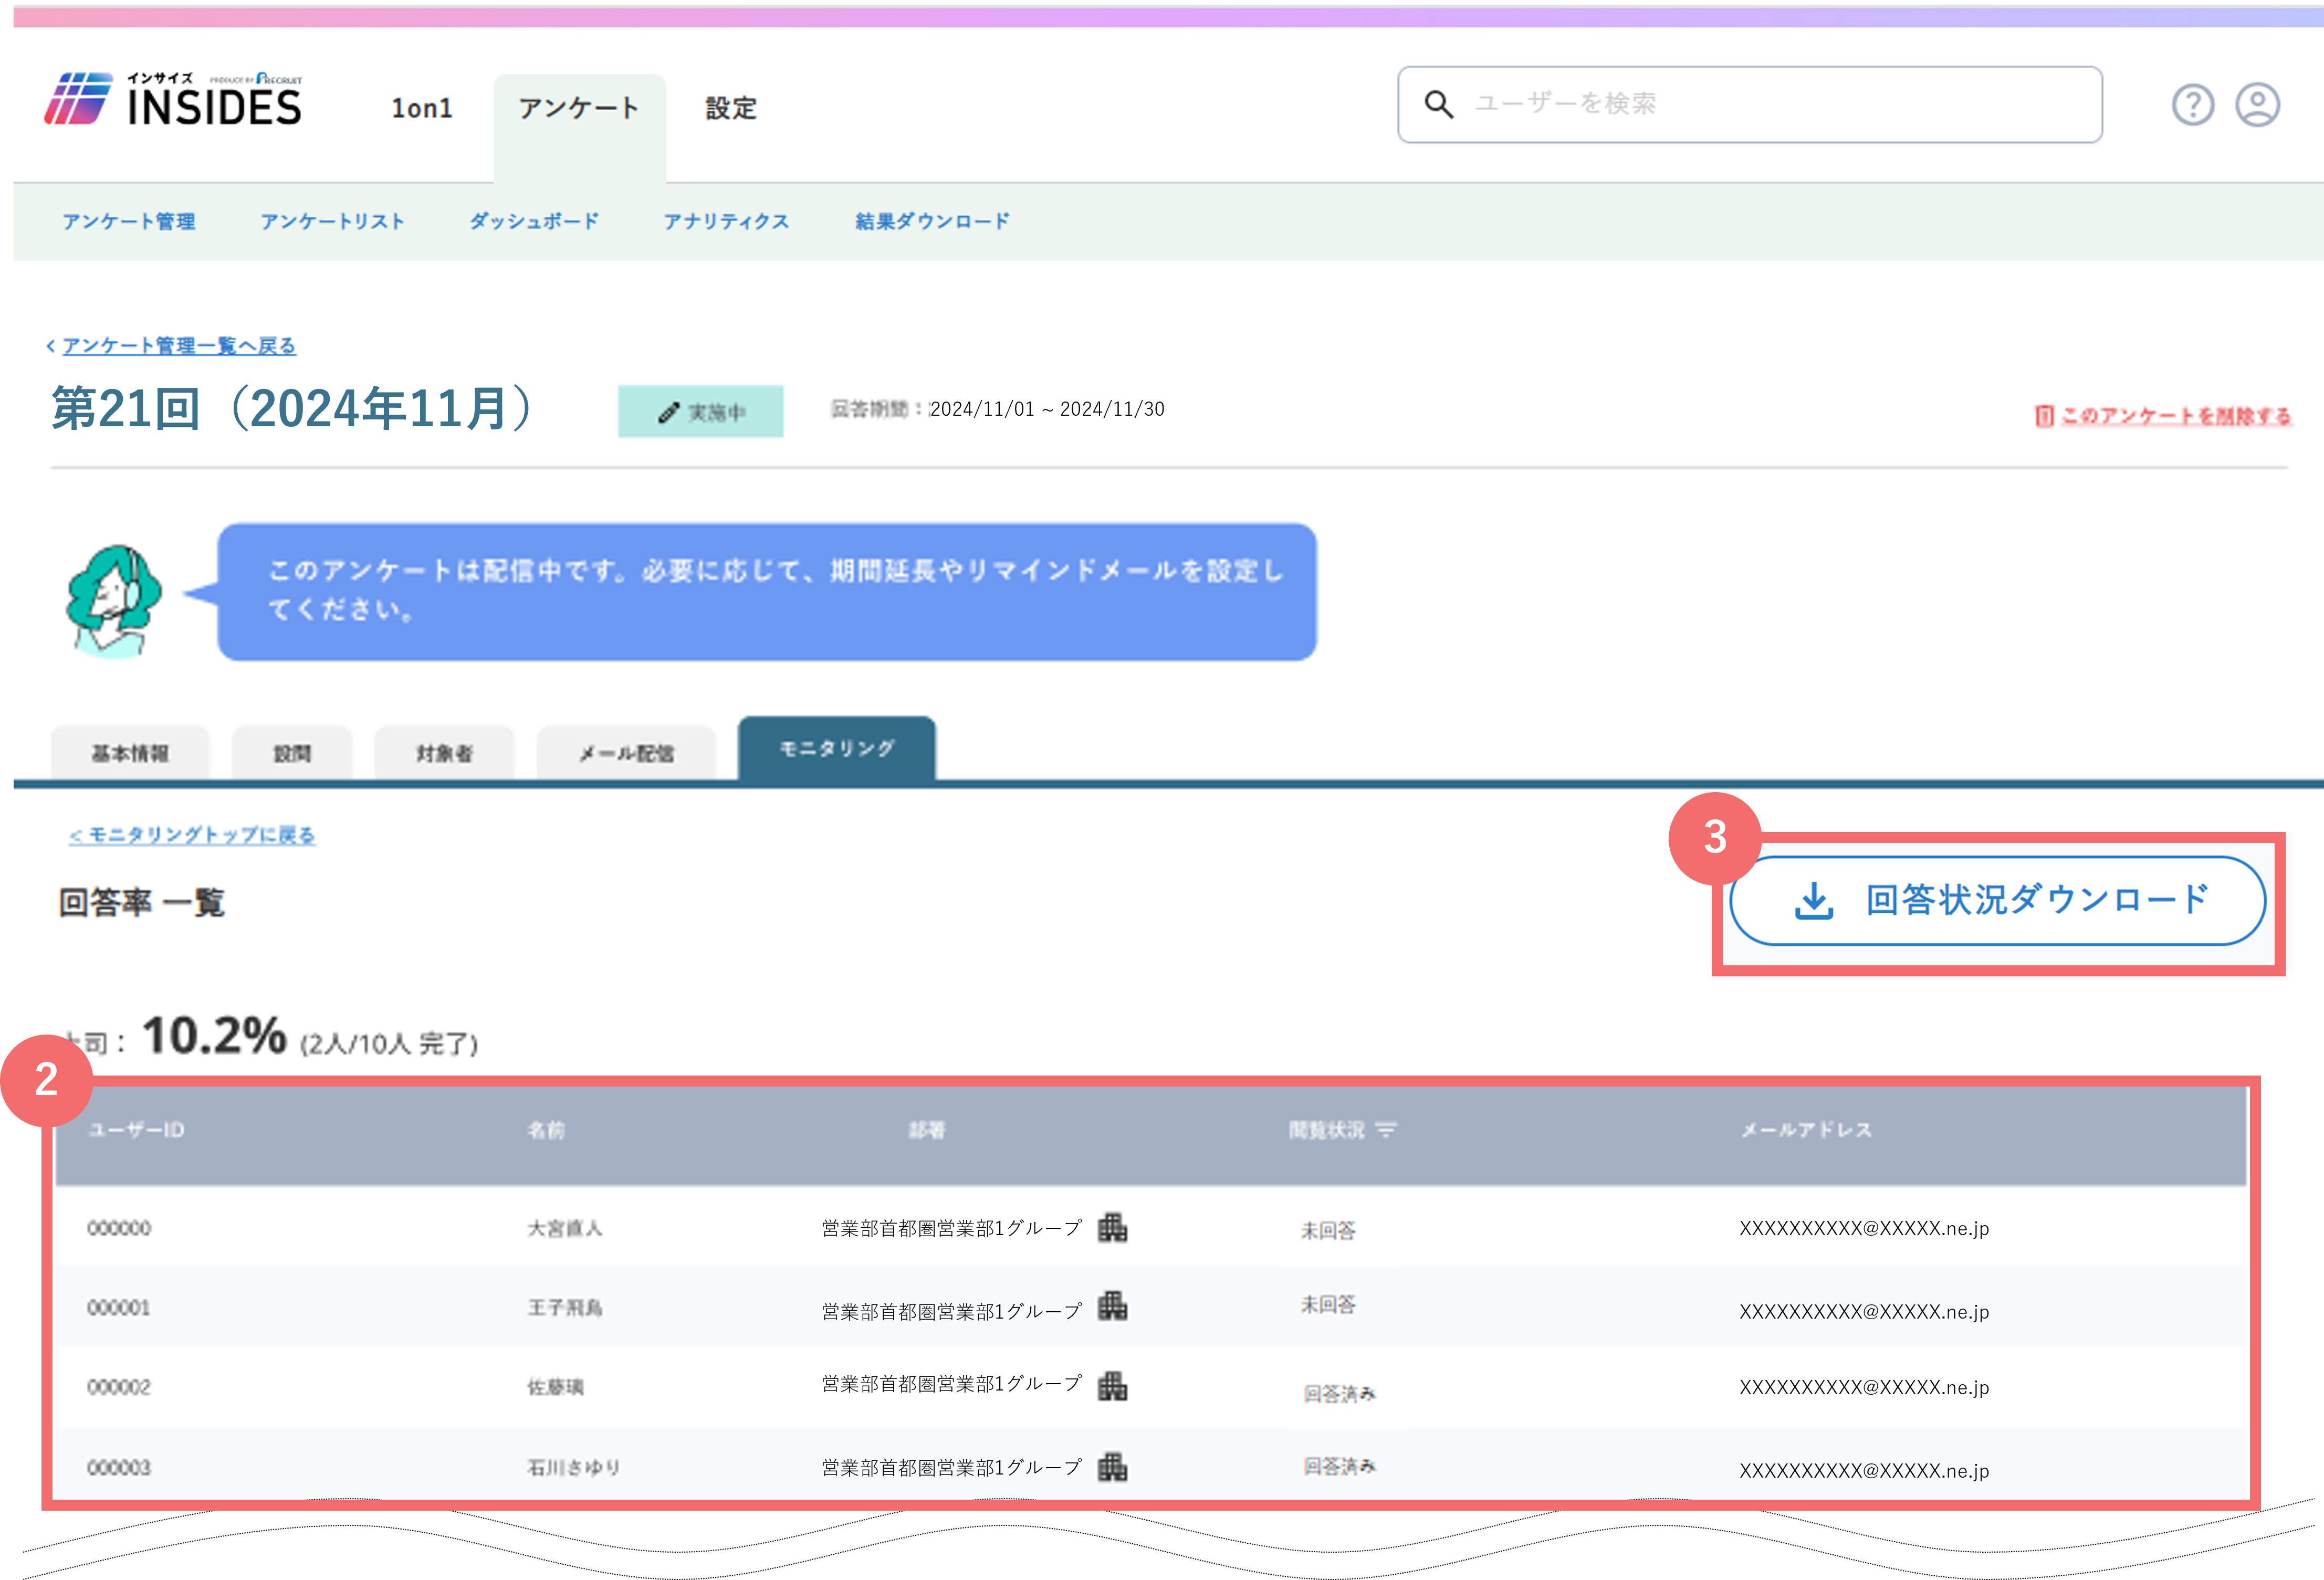Open アンケートリスト in the sub menu
The width and height of the screenshot is (2324, 1580).
click(x=332, y=221)
